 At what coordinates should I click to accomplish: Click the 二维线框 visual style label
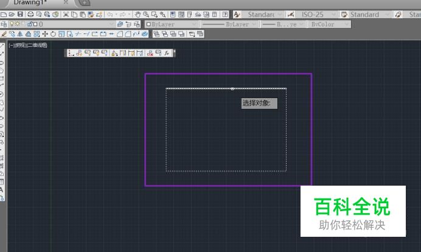pyautogui.click(x=38, y=45)
